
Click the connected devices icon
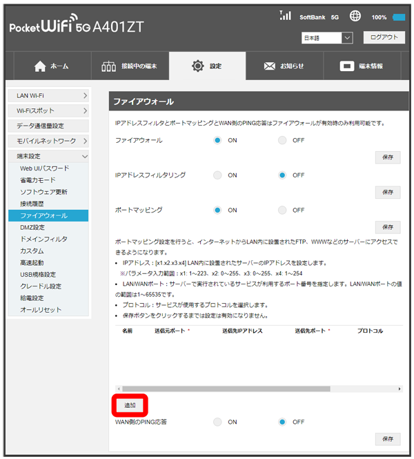[x=109, y=66]
